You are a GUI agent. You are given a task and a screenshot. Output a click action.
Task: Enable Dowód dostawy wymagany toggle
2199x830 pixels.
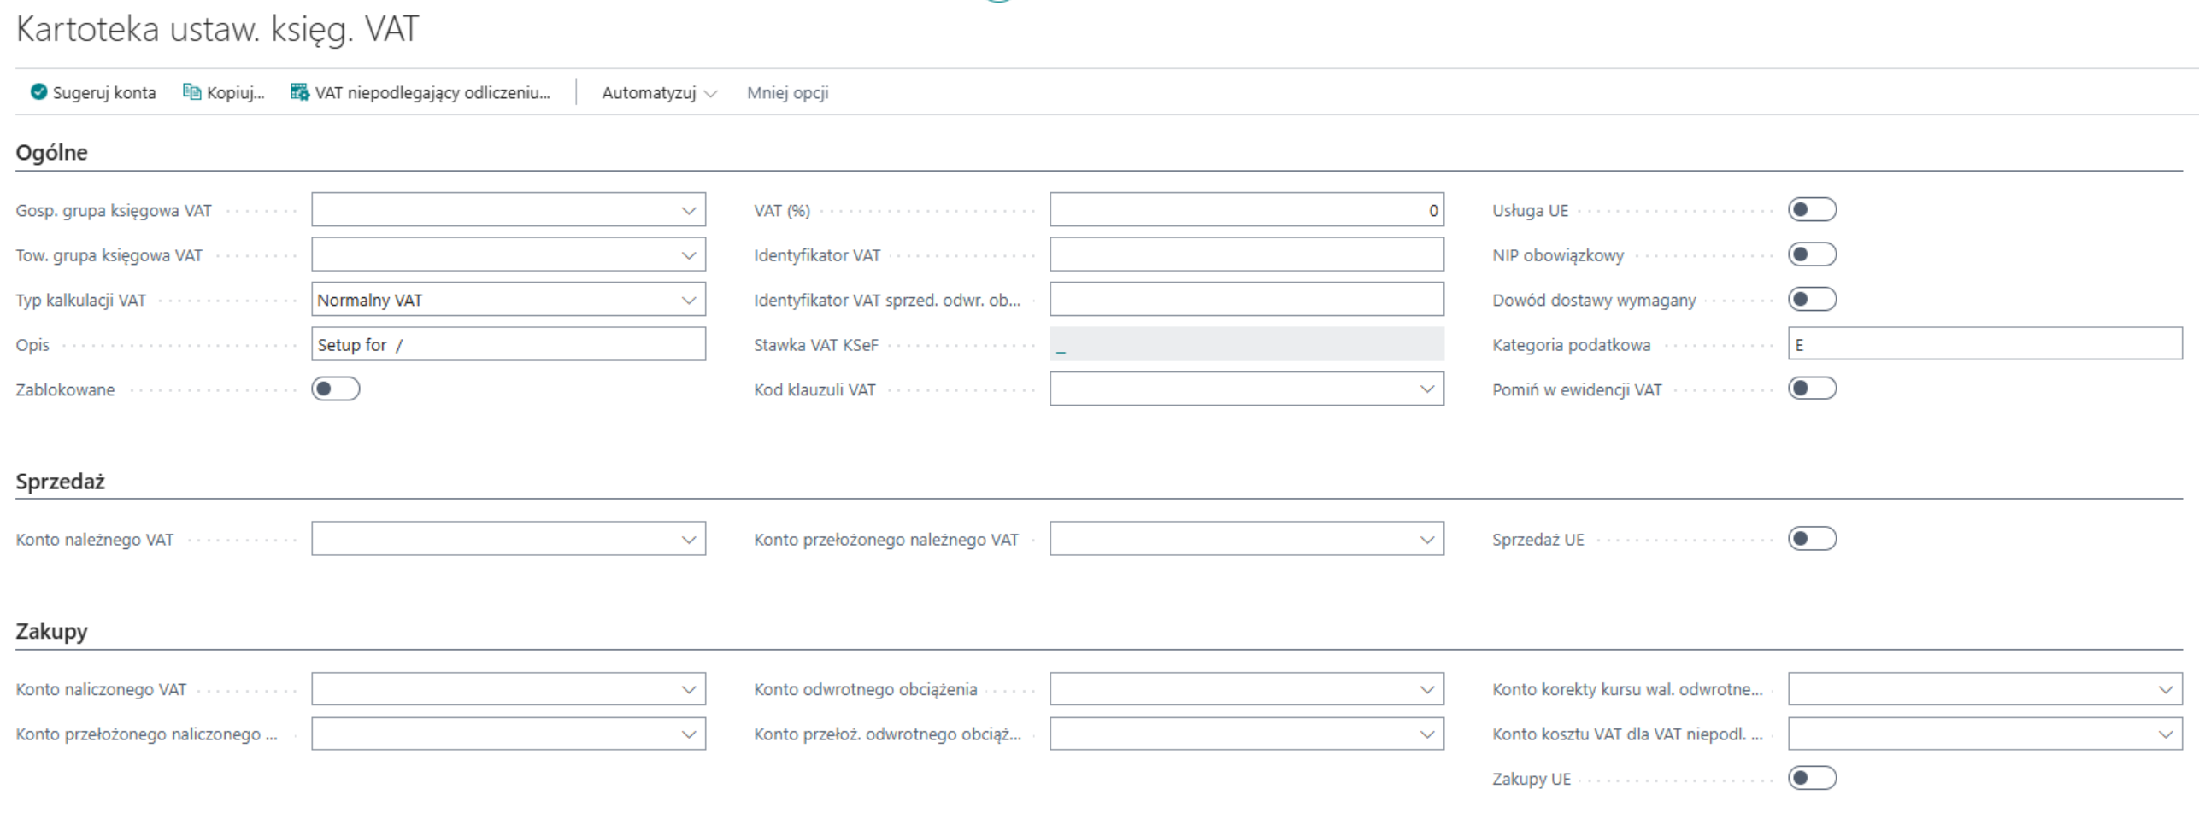point(1812,300)
